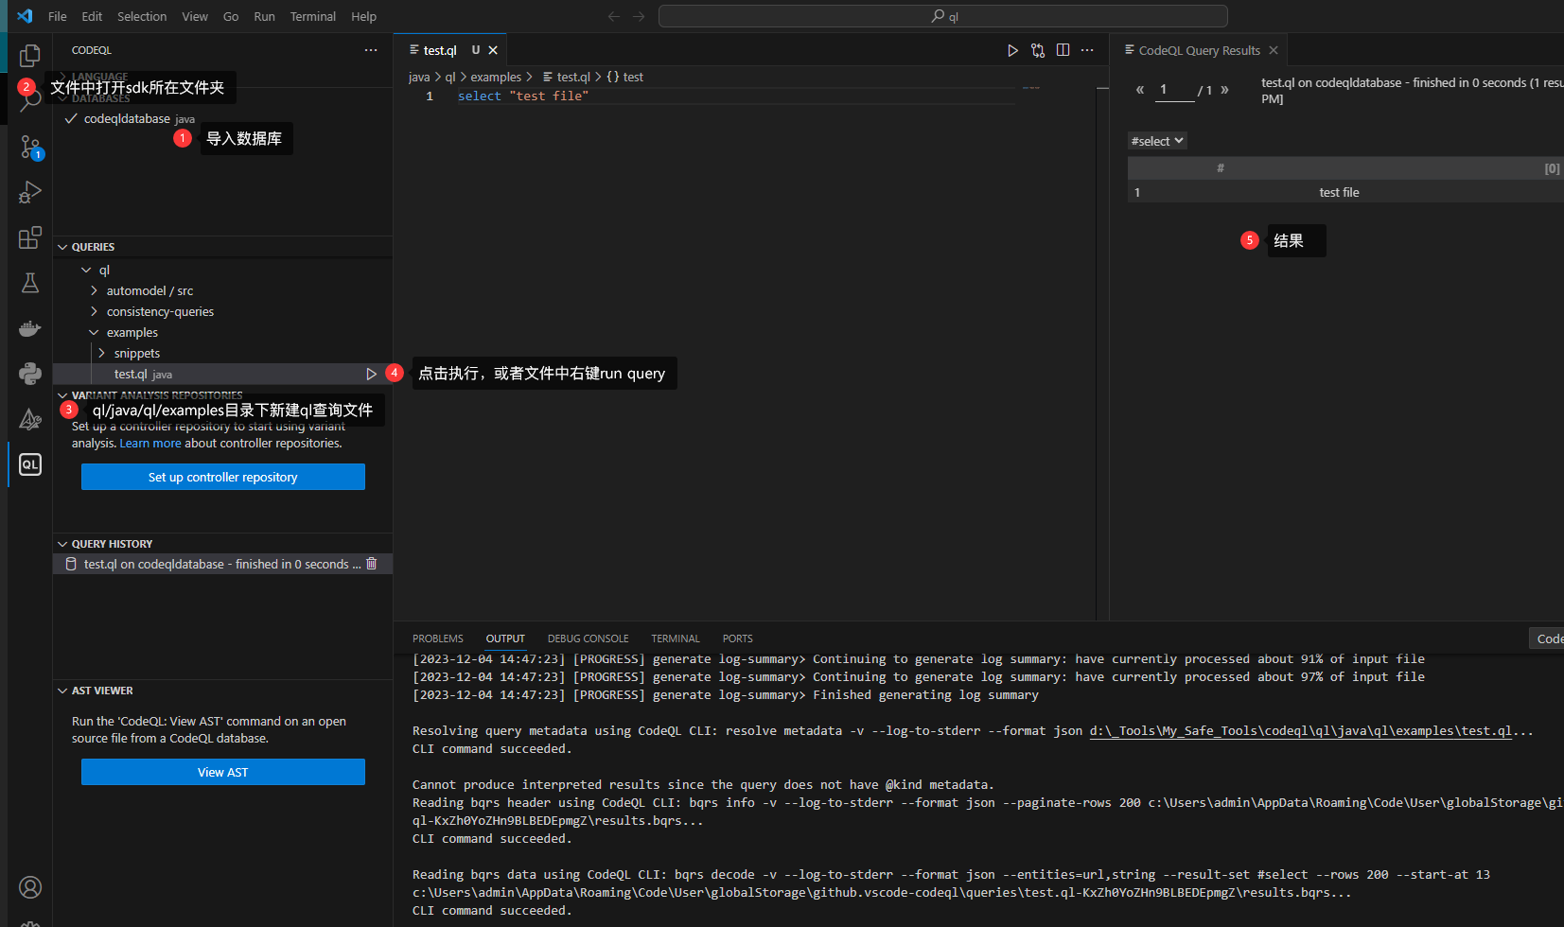Click the select statement on line 1
This screenshot has width=1564, height=927.
coord(523,96)
